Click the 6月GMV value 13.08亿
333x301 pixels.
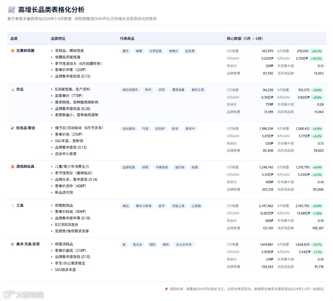(303, 213)
